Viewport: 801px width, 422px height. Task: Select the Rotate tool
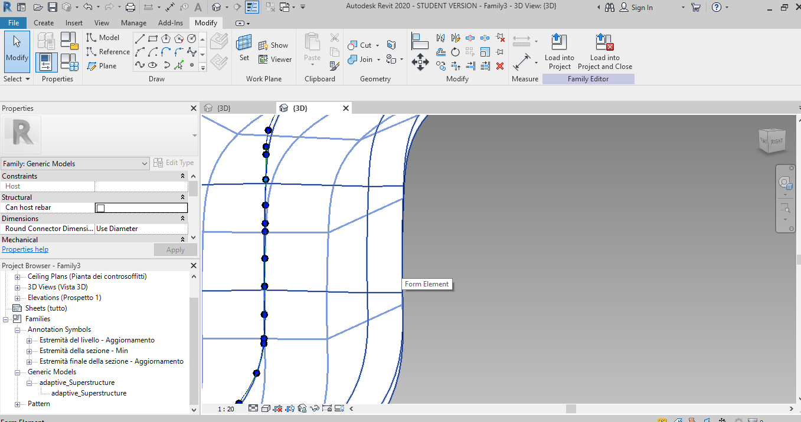(x=455, y=52)
